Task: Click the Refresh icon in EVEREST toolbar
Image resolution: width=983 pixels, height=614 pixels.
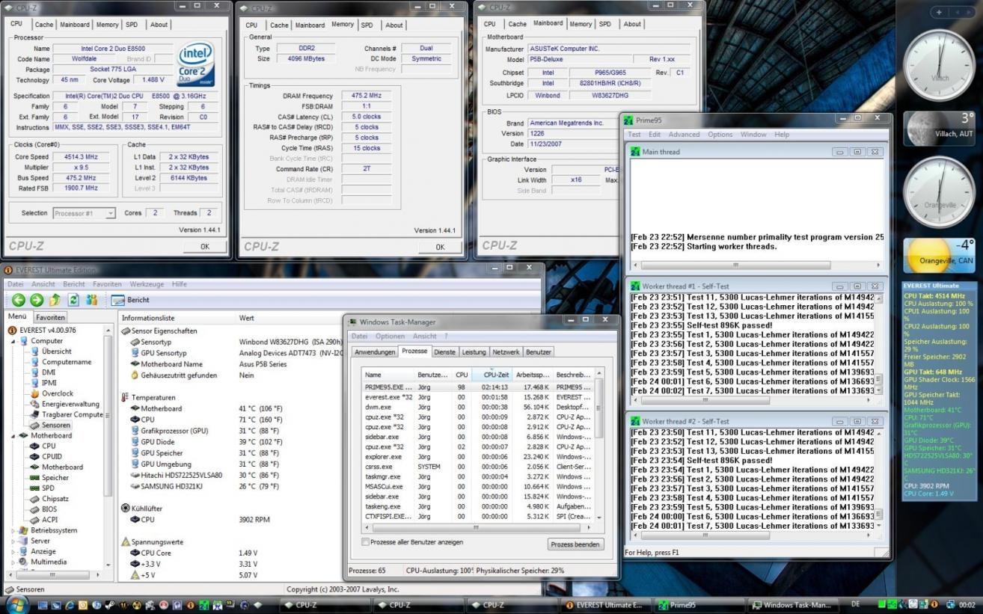Action: [x=74, y=300]
